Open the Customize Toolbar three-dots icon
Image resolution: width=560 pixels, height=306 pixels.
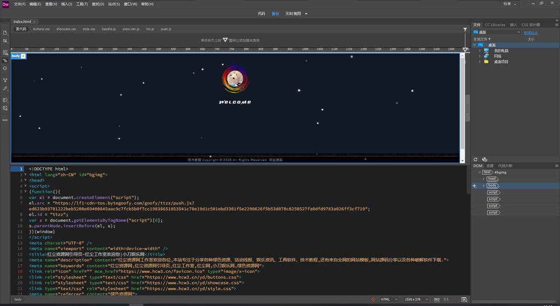(5, 120)
